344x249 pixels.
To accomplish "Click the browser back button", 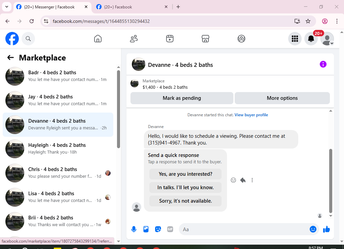I will [x=7, y=21].
